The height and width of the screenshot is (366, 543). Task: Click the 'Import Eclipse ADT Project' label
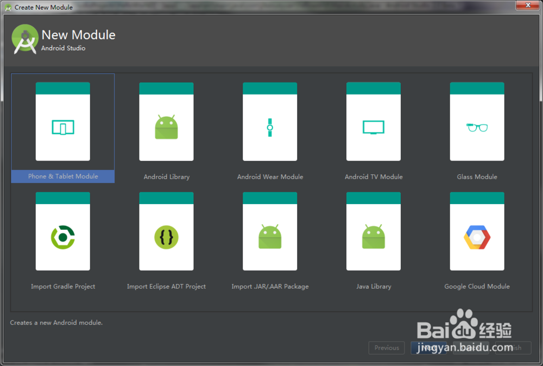coord(166,286)
